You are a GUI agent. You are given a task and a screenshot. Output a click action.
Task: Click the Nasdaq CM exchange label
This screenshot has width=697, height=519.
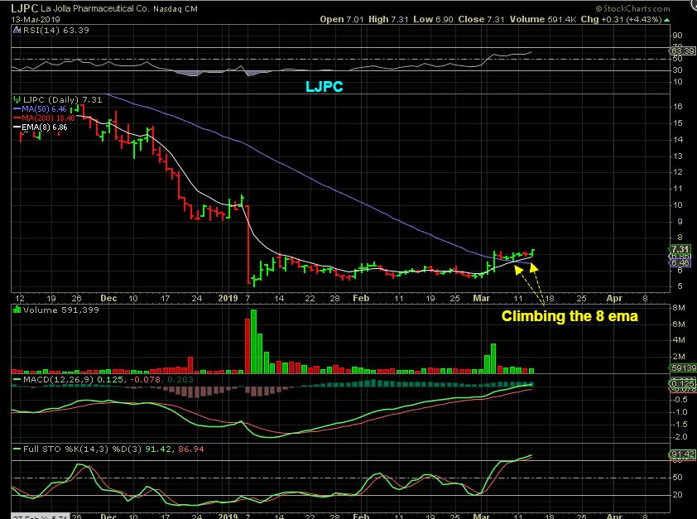click(175, 9)
